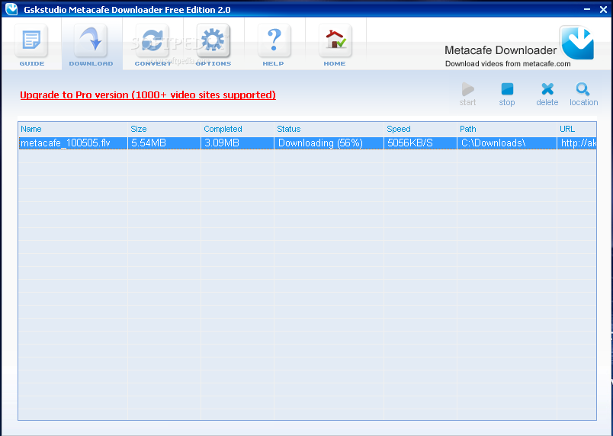Open the Guide tab
The width and height of the screenshot is (613, 436).
tap(31, 45)
